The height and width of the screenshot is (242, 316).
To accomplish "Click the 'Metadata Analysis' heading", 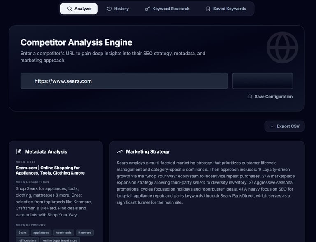I will tap(46, 151).
